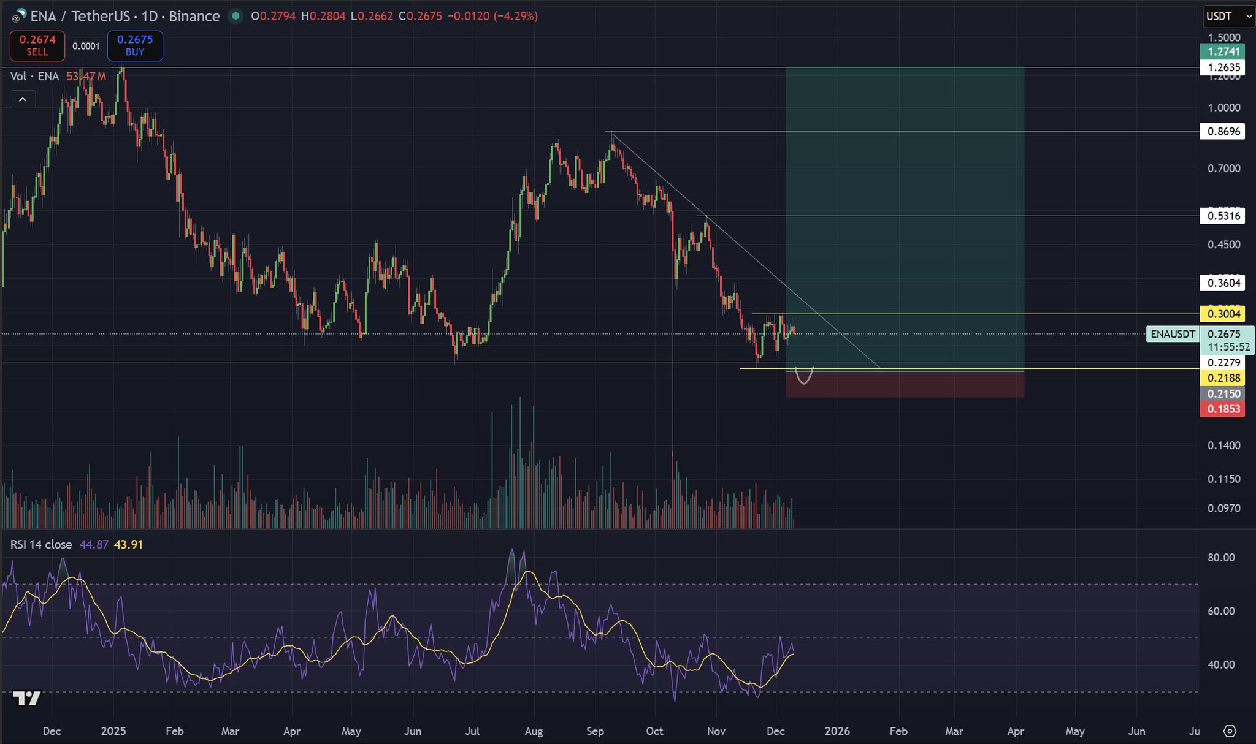
Task: Click the green market status dot
Action: tap(235, 17)
